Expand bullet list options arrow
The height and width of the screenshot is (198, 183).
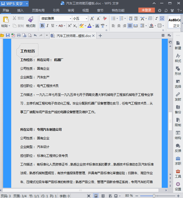(117, 19)
